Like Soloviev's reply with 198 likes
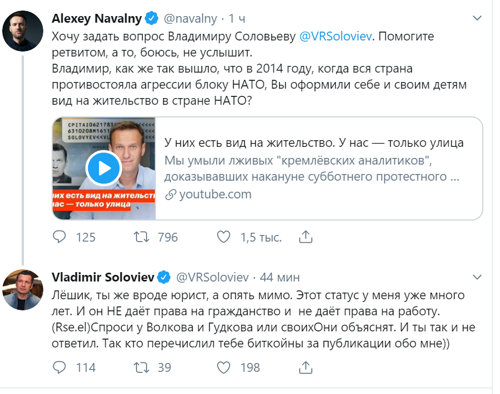Image resolution: width=500 pixels, height=394 pixels. coord(223,367)
